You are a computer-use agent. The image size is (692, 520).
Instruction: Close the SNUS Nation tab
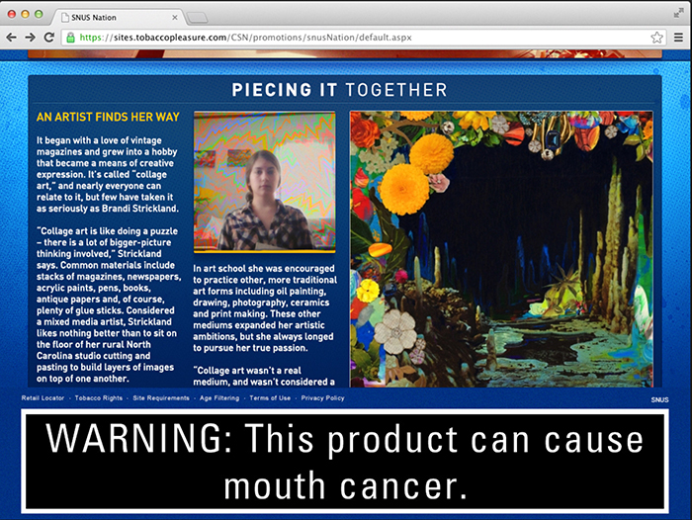click(x=175, y=18)
